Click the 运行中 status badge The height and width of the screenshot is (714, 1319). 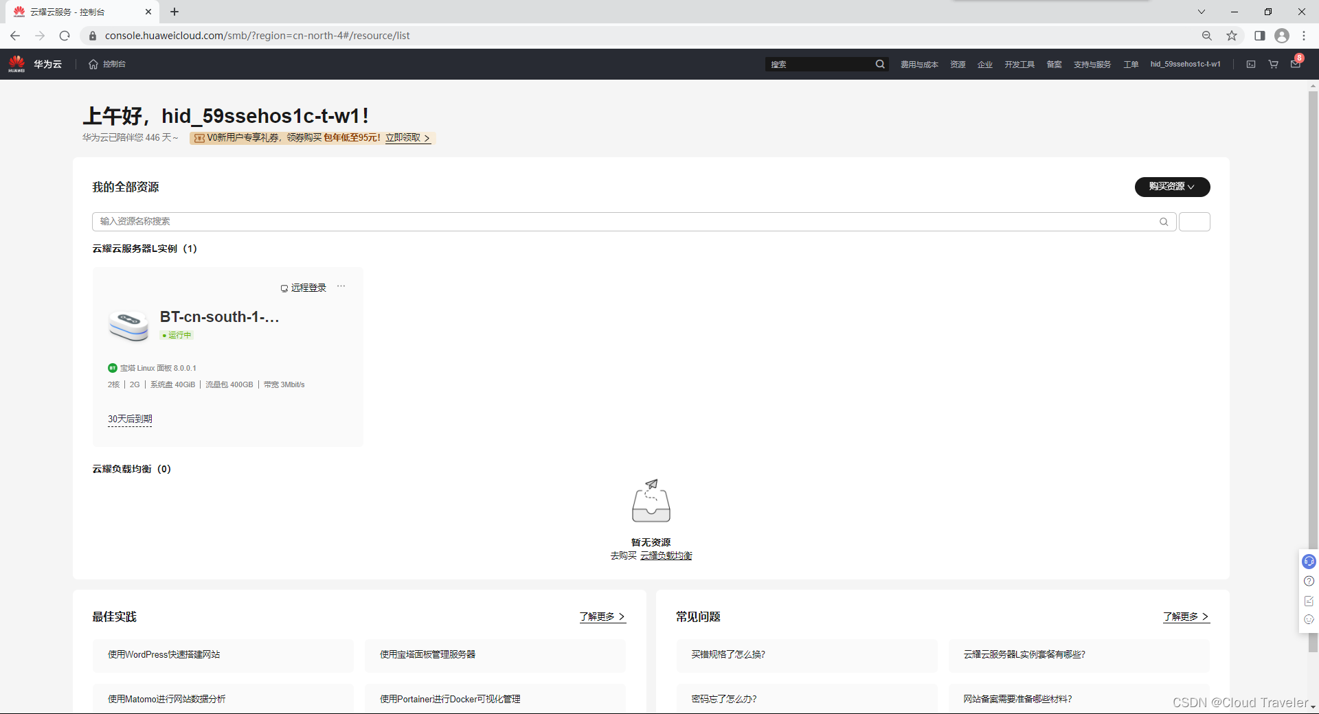177,335
